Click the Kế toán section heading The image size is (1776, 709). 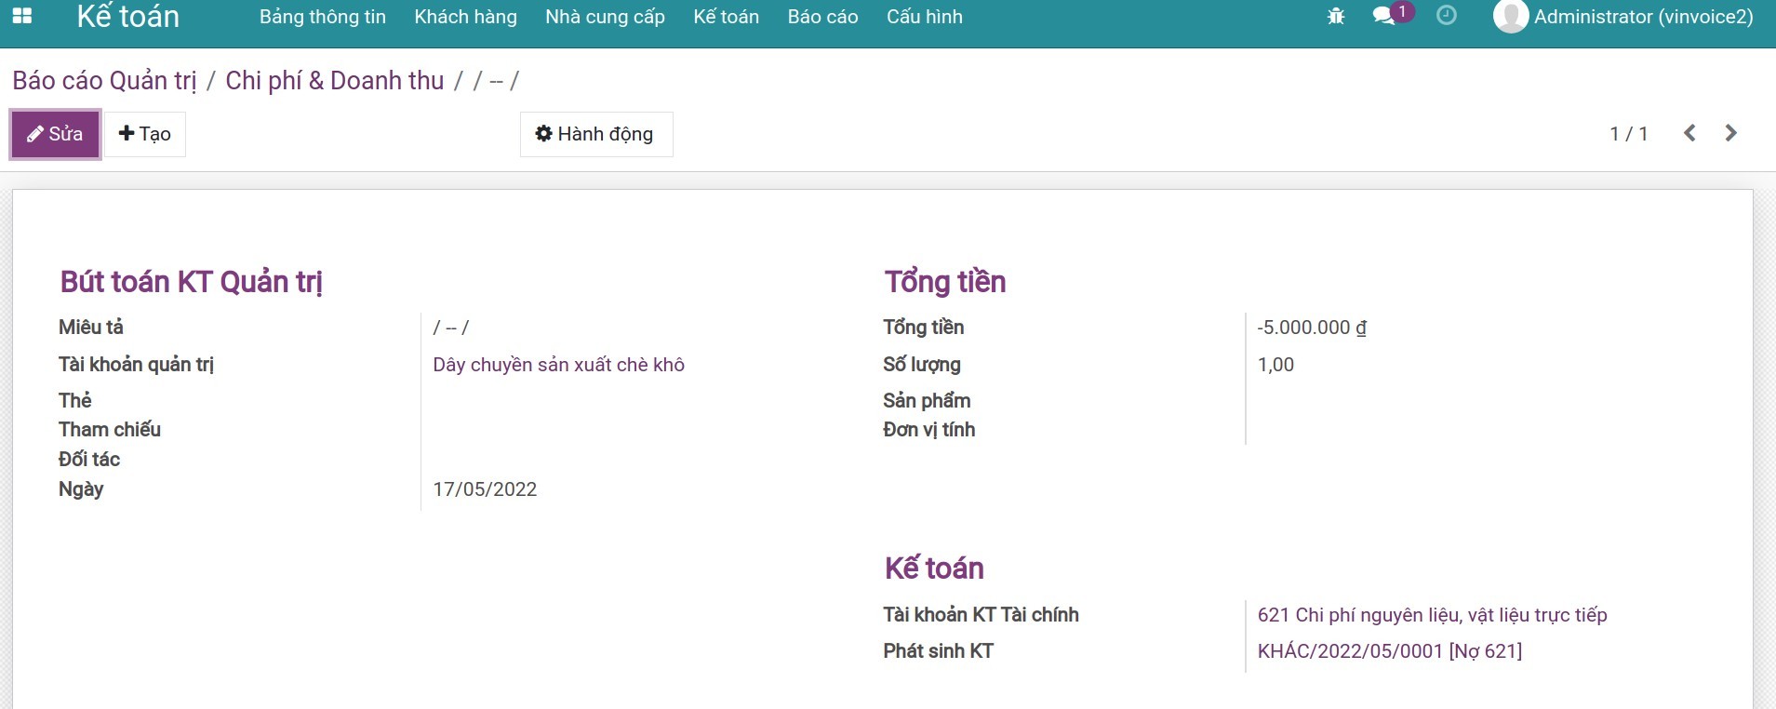(x=934, y=569)
